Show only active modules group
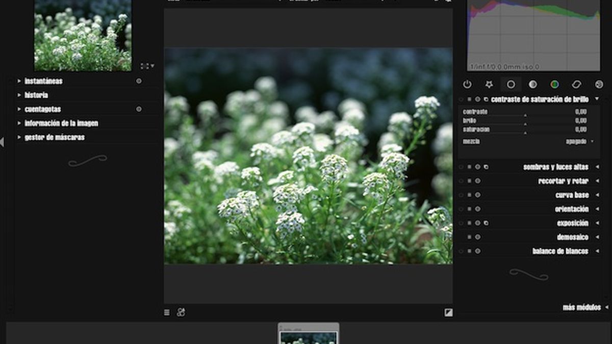612x344 pixels. pos(468,84)
